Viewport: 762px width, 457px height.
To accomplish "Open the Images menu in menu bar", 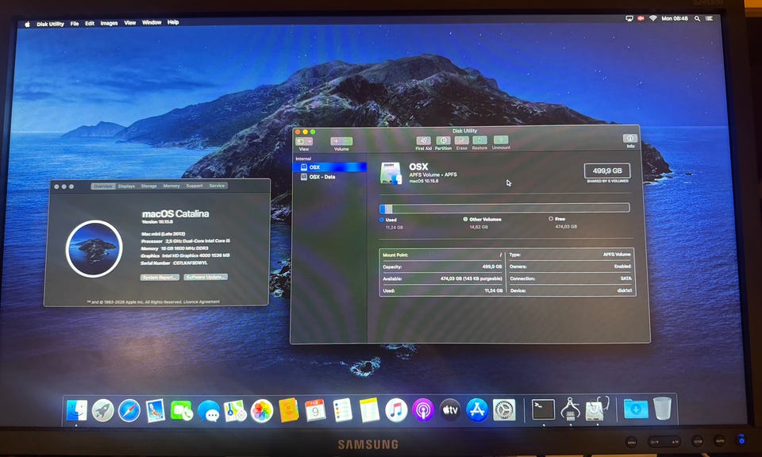I will [109, 23].
